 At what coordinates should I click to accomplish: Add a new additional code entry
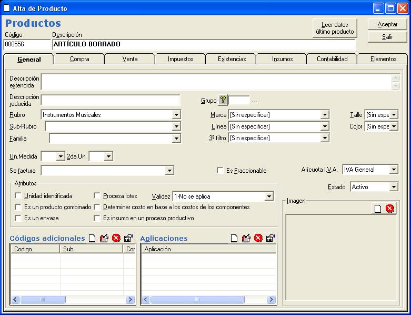pyautogui.click(x=92, y=239)
